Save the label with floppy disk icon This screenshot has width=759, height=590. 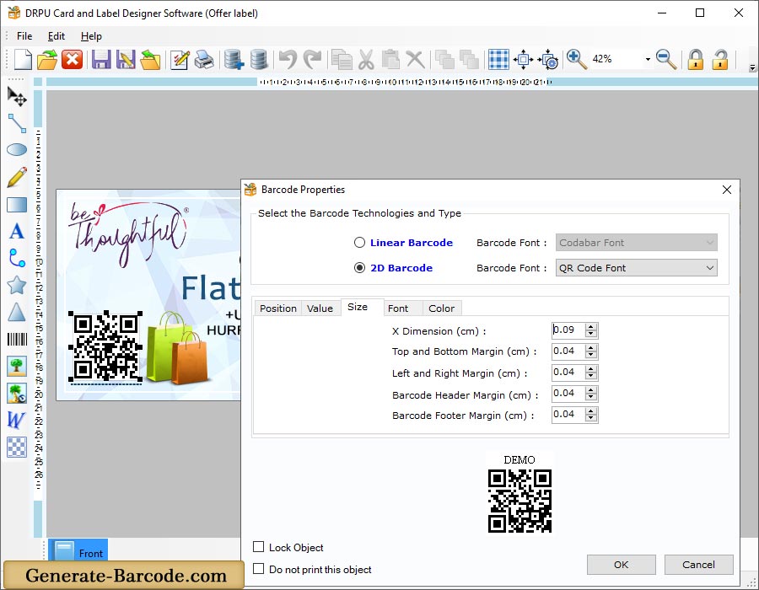point(101,60)
